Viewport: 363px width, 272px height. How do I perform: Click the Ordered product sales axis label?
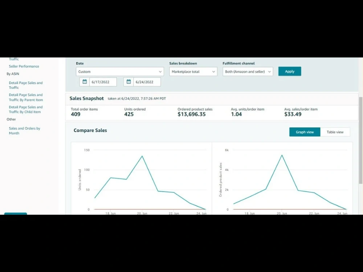tap(220, 180)
